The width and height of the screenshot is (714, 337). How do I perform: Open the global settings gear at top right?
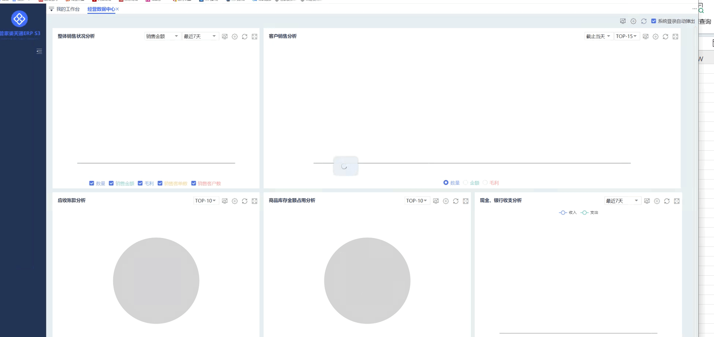coord(633,21)
